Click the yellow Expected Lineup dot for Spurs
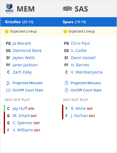This screenshot has width=117, height=153. (65, 32)
